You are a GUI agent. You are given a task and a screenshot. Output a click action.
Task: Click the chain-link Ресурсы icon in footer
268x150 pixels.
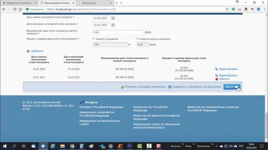coord(82,102)
